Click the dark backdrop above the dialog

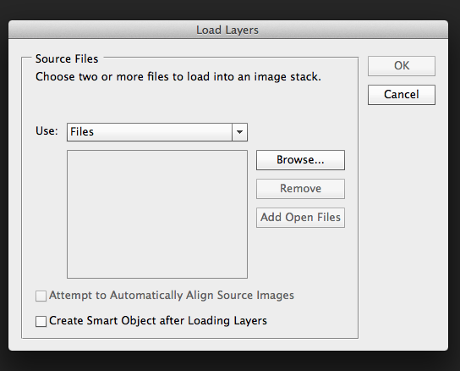pos(230,9)
